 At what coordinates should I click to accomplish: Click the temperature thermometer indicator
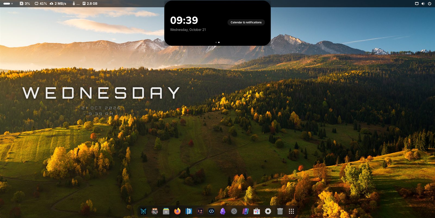click(76, 4)
